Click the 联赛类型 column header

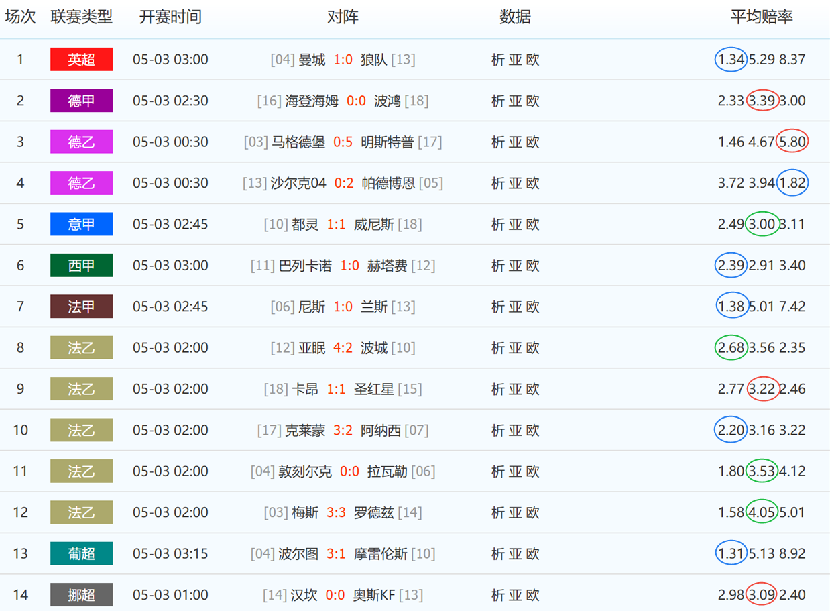click(81, 17)
